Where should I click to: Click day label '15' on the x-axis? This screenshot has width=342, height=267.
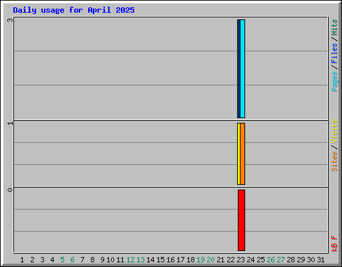point(160,260)
